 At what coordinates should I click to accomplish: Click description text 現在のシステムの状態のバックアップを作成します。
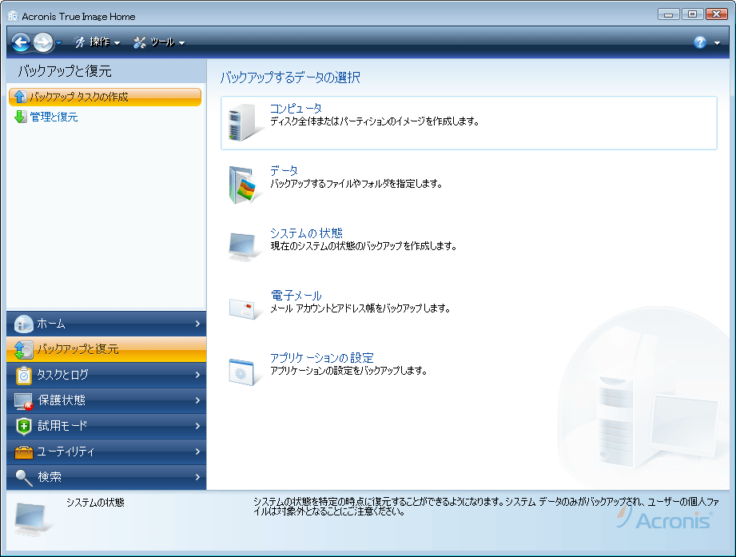(364, 246)
